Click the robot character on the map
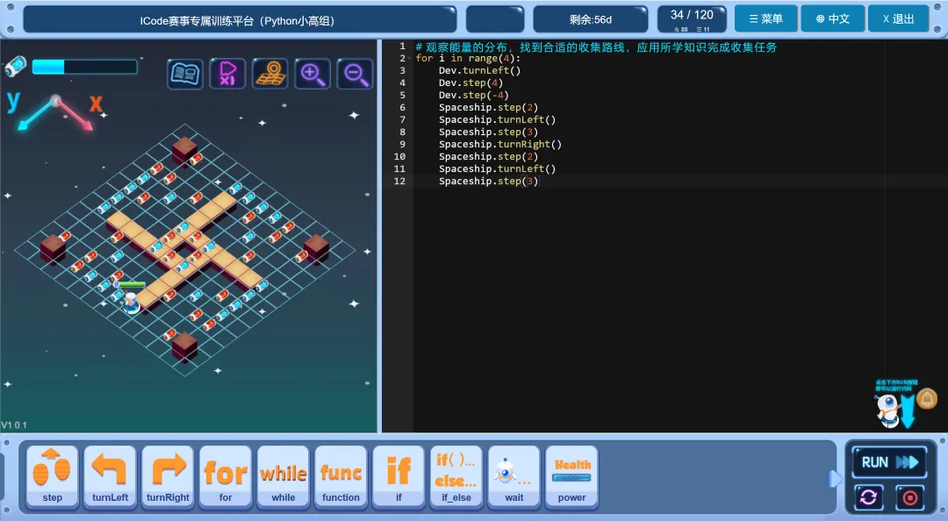Screen dimensions: 948x521 coord(131,302)
